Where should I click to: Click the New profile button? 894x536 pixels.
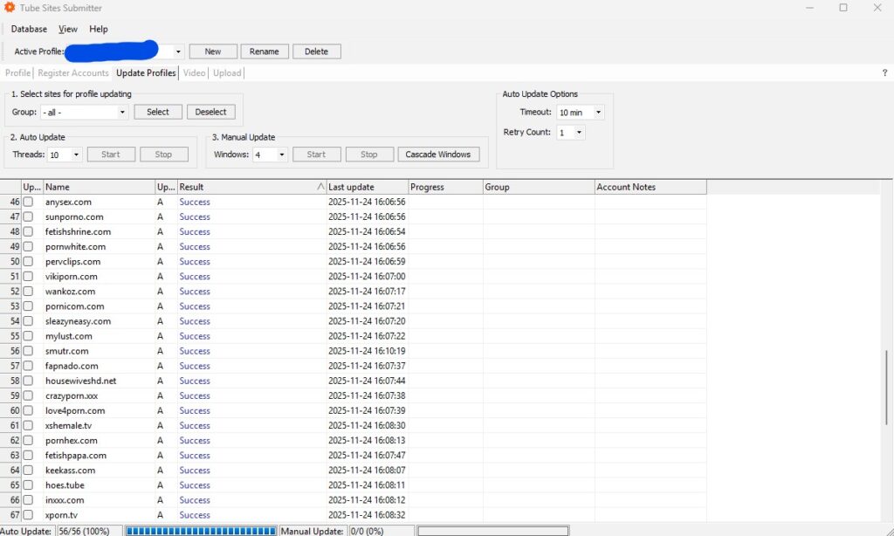pos(212,51)
